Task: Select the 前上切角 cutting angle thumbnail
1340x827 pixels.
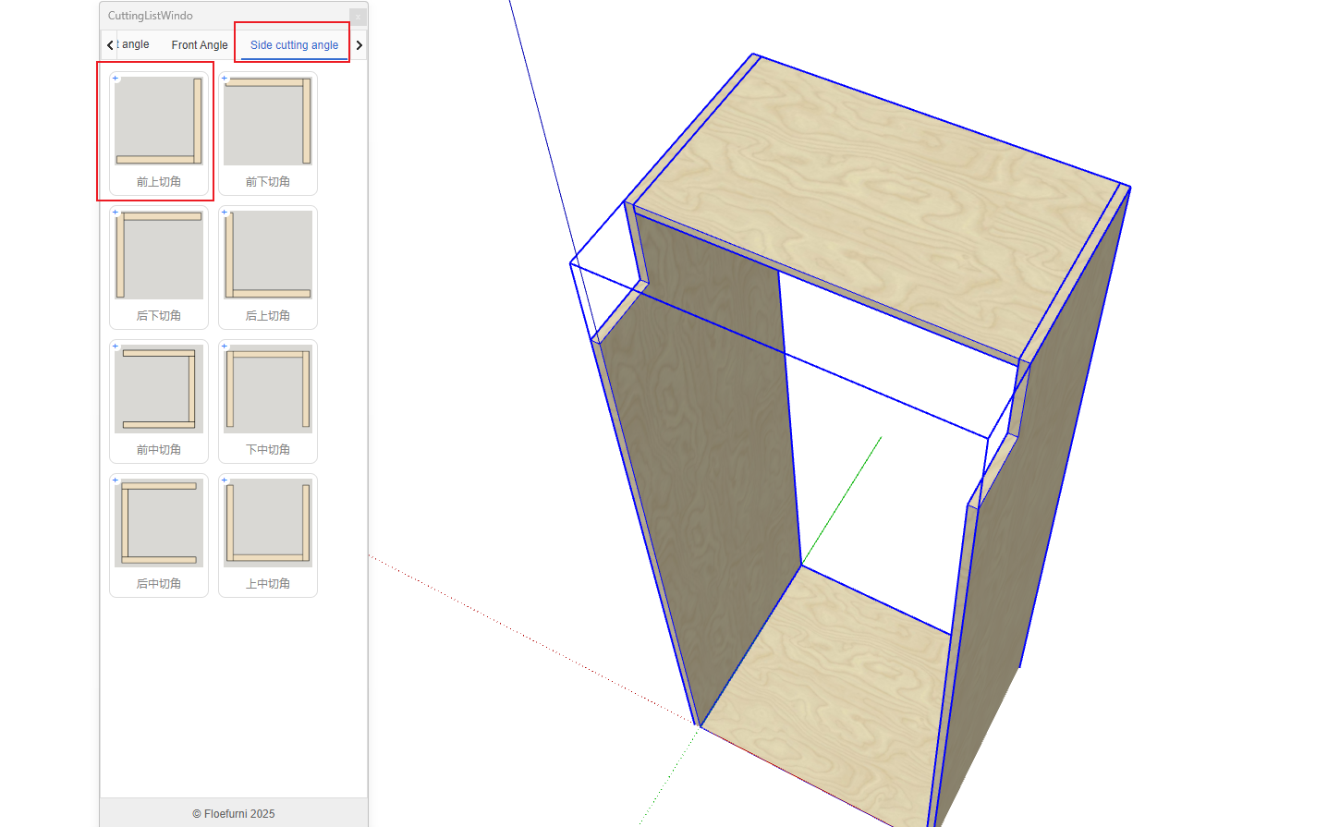Action: pyautogui.click(x=158, y=122)
